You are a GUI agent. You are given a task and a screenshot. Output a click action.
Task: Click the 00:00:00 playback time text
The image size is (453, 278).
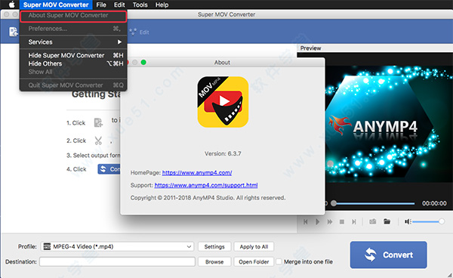coord(434,203)
